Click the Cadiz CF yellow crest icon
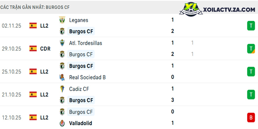The height and width of the screenshot is (129, 258). click(62, 89)
